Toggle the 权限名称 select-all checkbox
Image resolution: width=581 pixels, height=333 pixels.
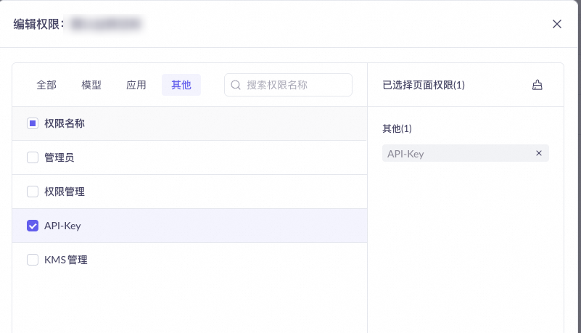coord(33,123)
